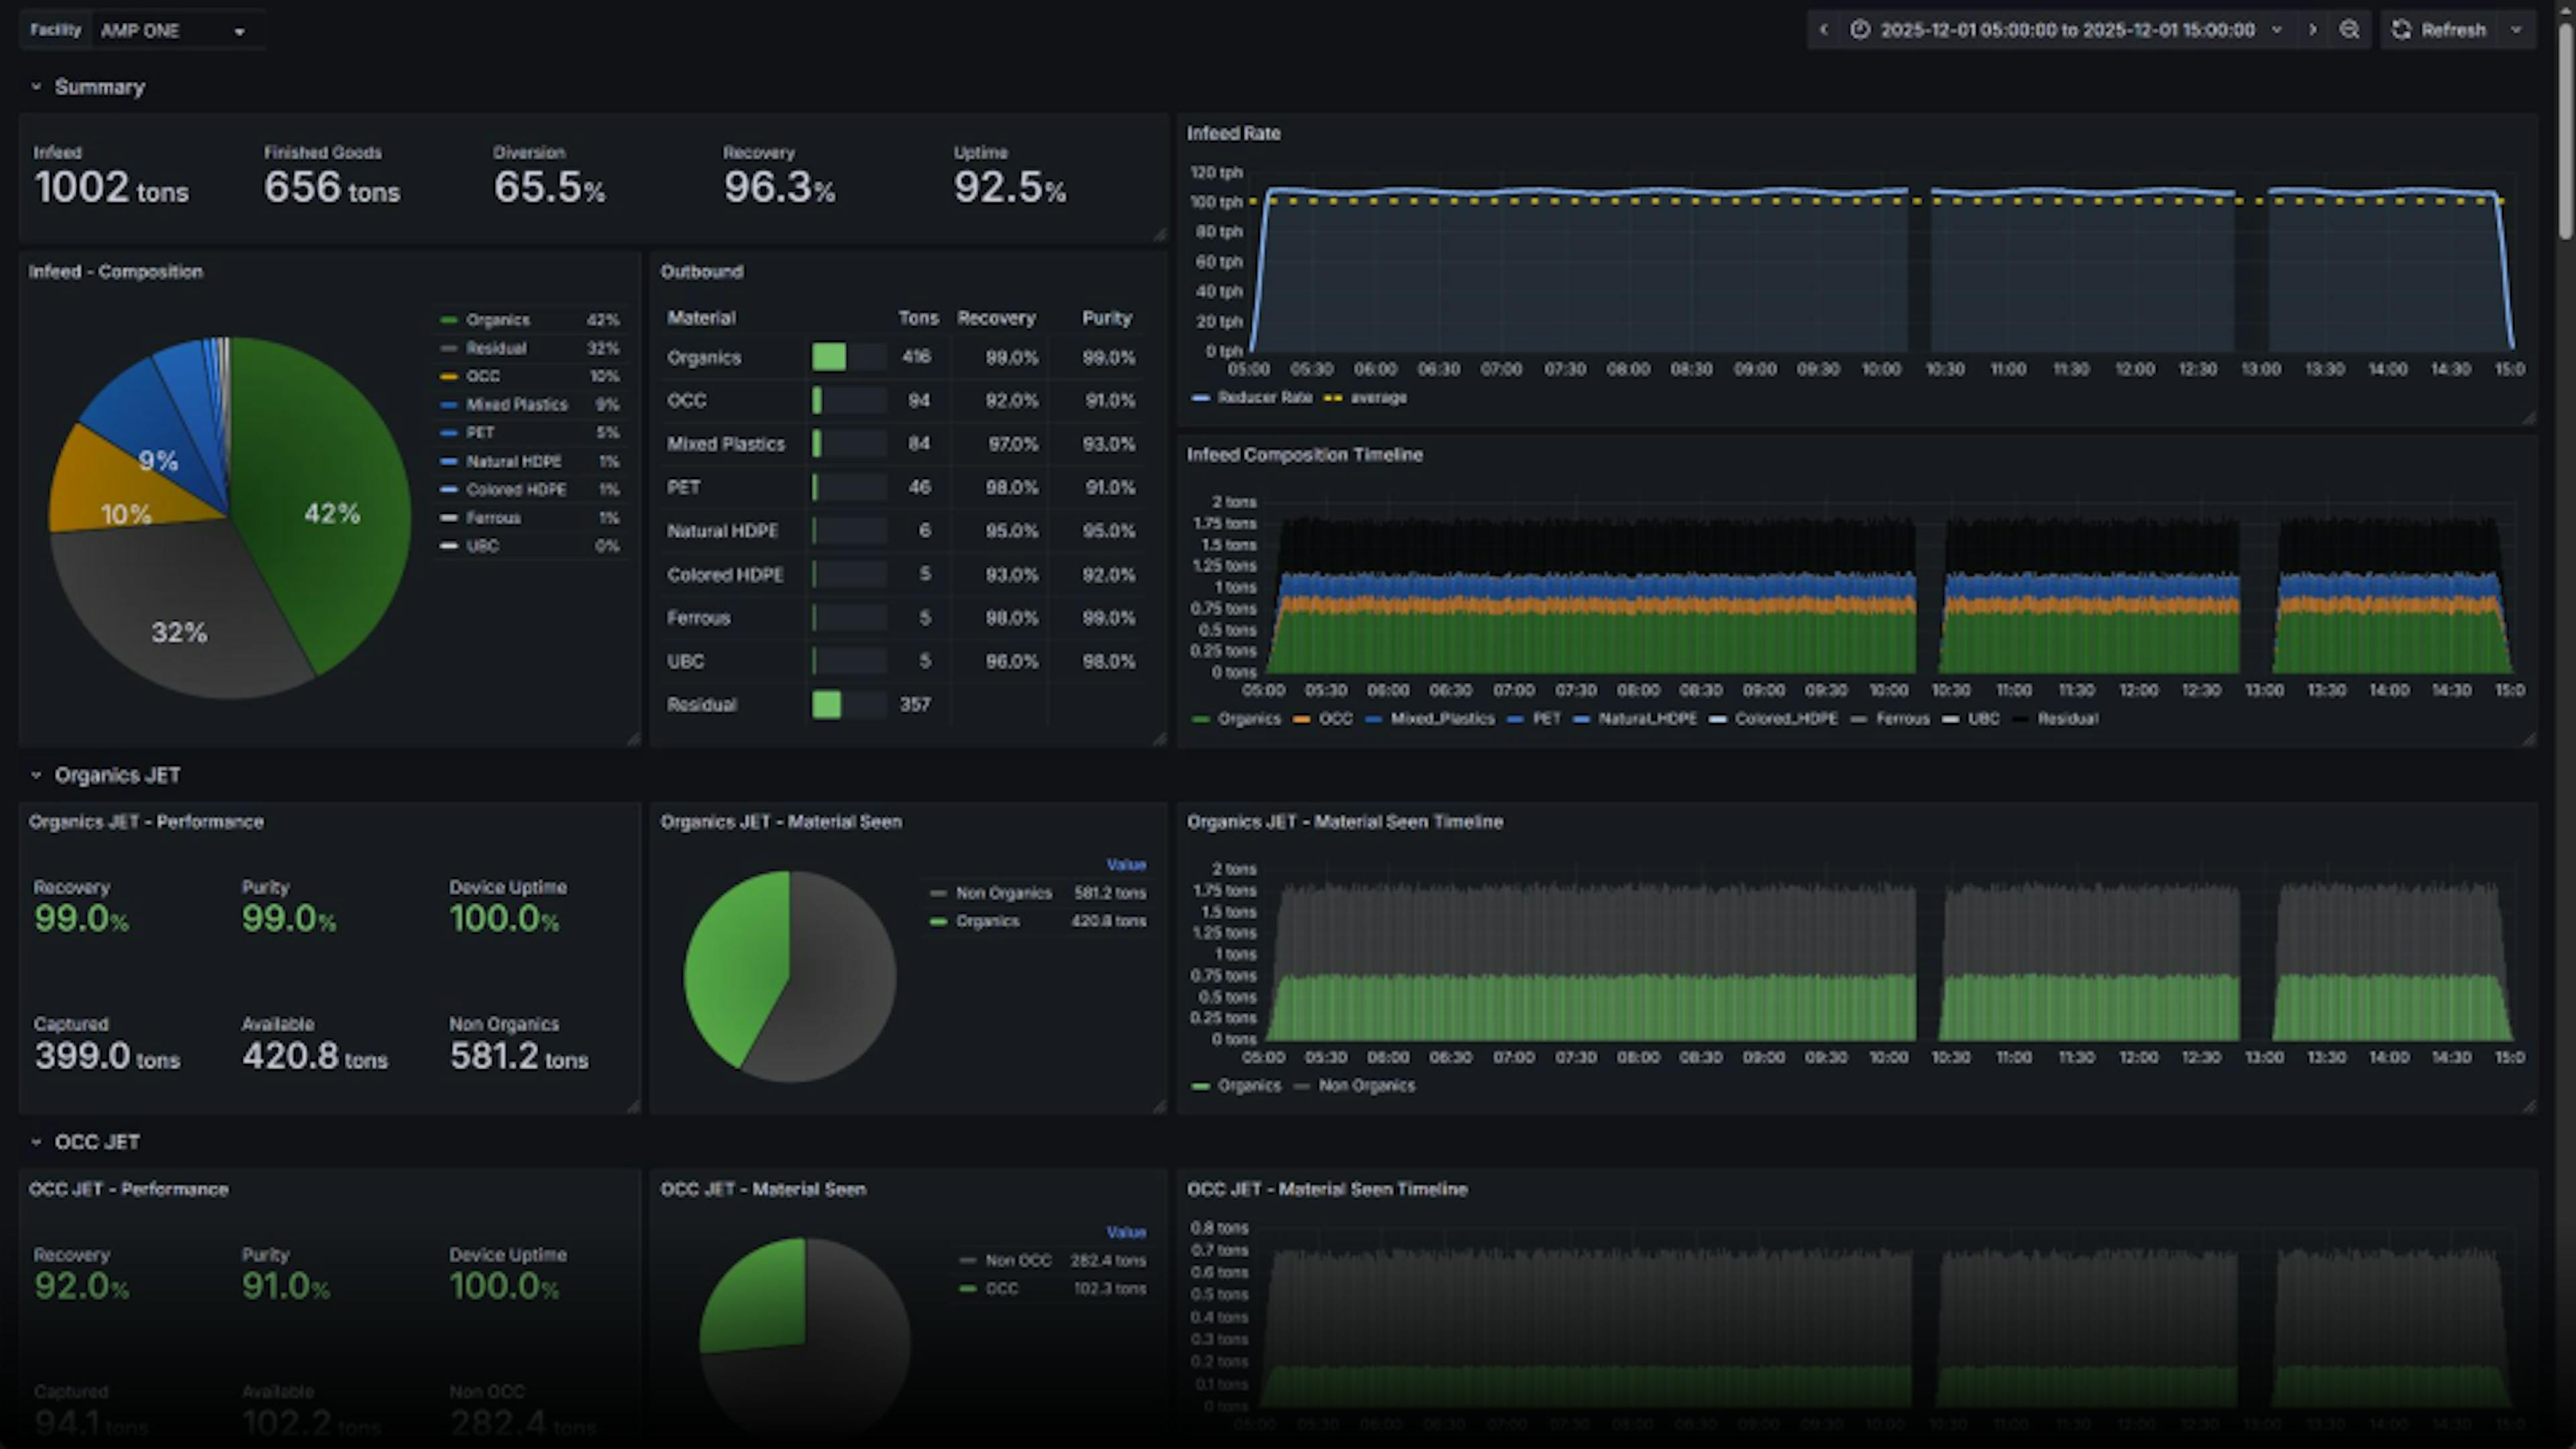Open the Outbound panel title menu

(701, 272)
